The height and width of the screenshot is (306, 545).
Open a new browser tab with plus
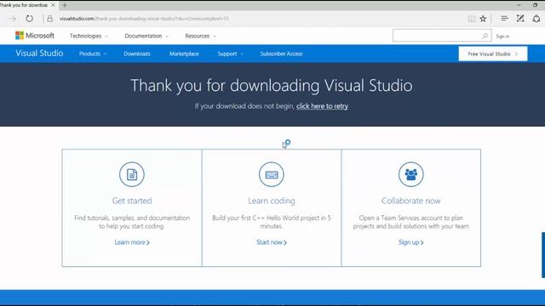coord(65,5)
